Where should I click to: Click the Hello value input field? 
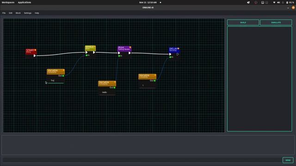(107, 93)
